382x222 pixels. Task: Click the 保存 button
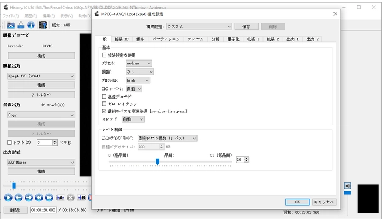pos(246,26)
